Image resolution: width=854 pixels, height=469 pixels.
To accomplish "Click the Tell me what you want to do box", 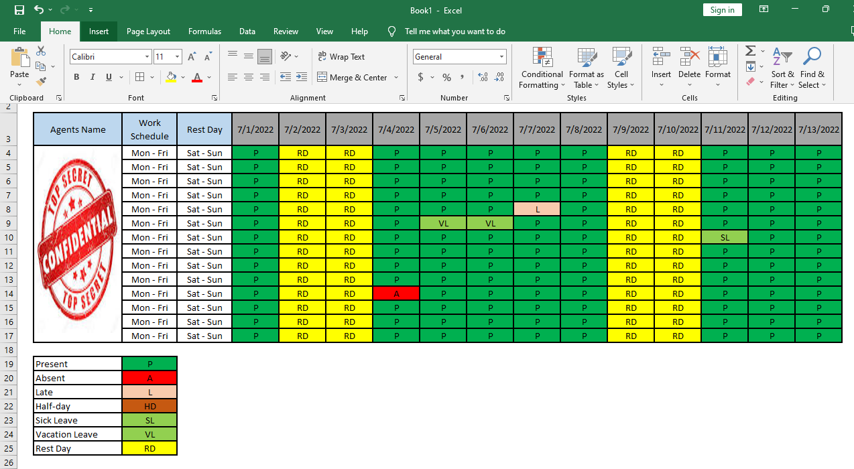I will [x=454, y=31].
